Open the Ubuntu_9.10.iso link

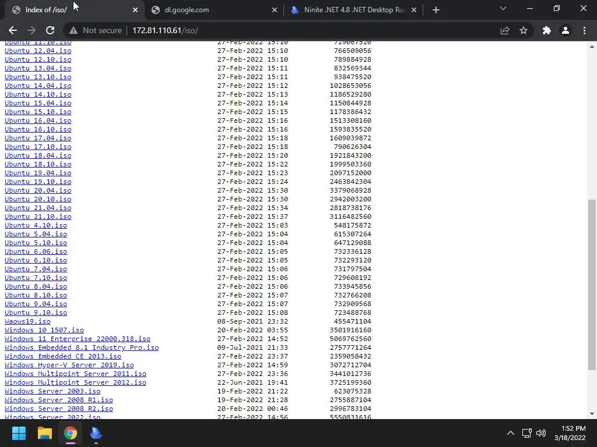click(36, 313)
